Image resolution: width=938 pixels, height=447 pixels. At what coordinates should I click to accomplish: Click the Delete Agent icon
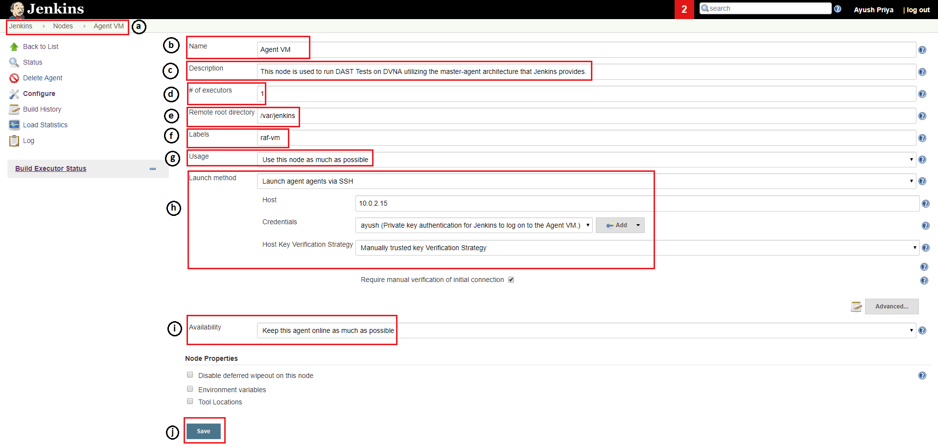(x=14, y=78)
